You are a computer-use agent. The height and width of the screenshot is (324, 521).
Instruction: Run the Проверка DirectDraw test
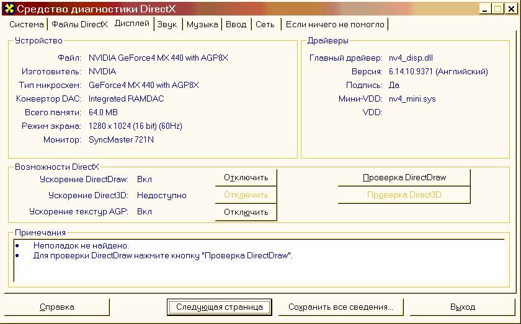(404, 178)
